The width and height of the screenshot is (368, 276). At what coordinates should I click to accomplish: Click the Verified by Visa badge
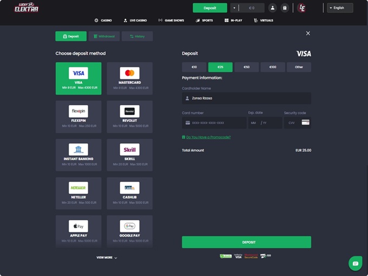(x=238, y=256)
